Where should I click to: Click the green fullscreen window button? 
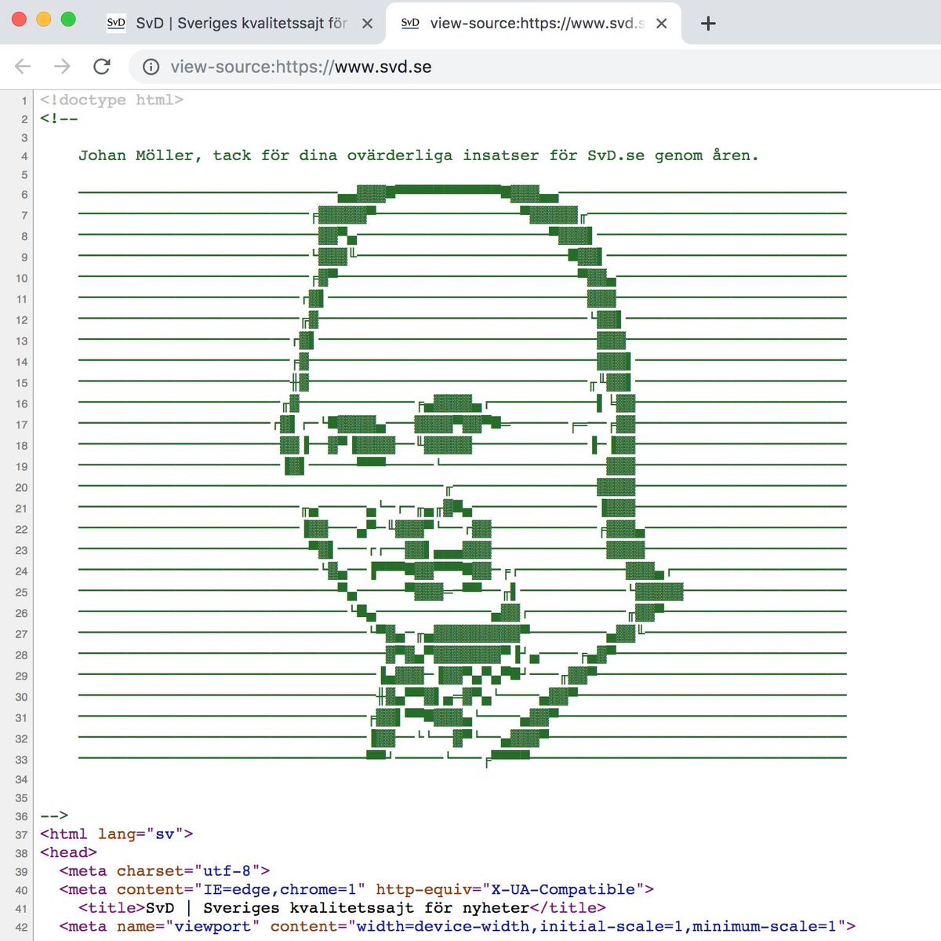pyautogui.click(x=69, y=20)
